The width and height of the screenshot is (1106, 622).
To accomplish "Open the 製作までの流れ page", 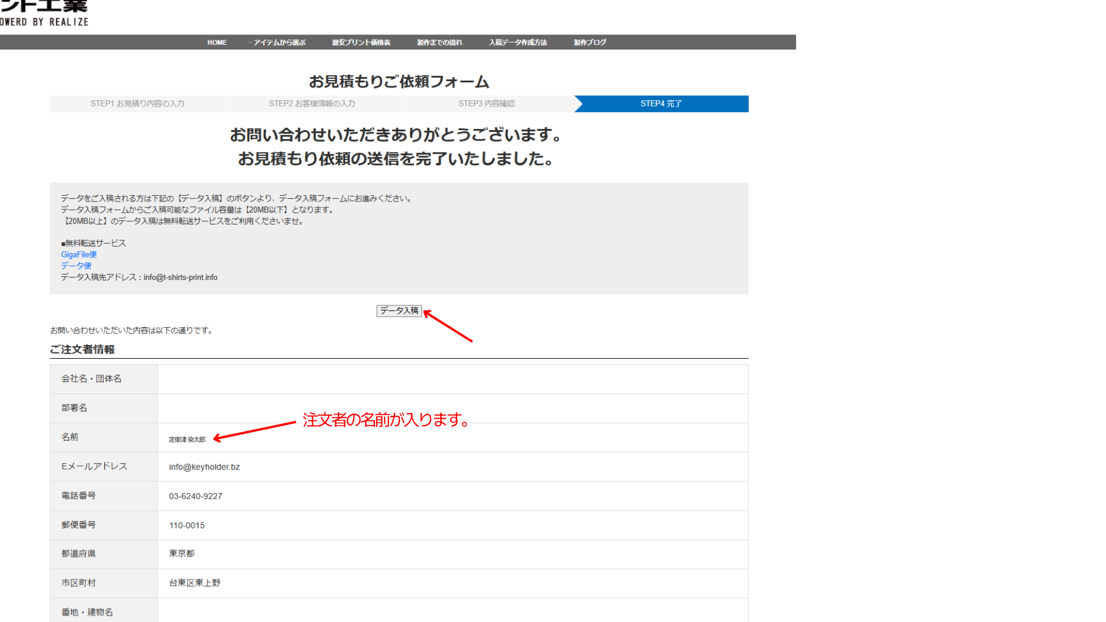I will pyautogui.click(x=439, y=43).
